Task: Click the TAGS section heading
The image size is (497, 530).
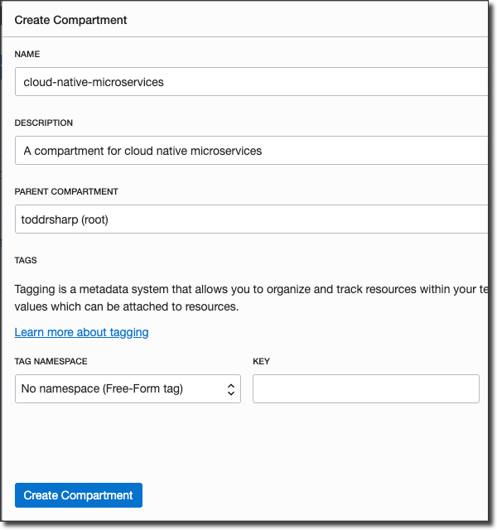Action: 26,260
